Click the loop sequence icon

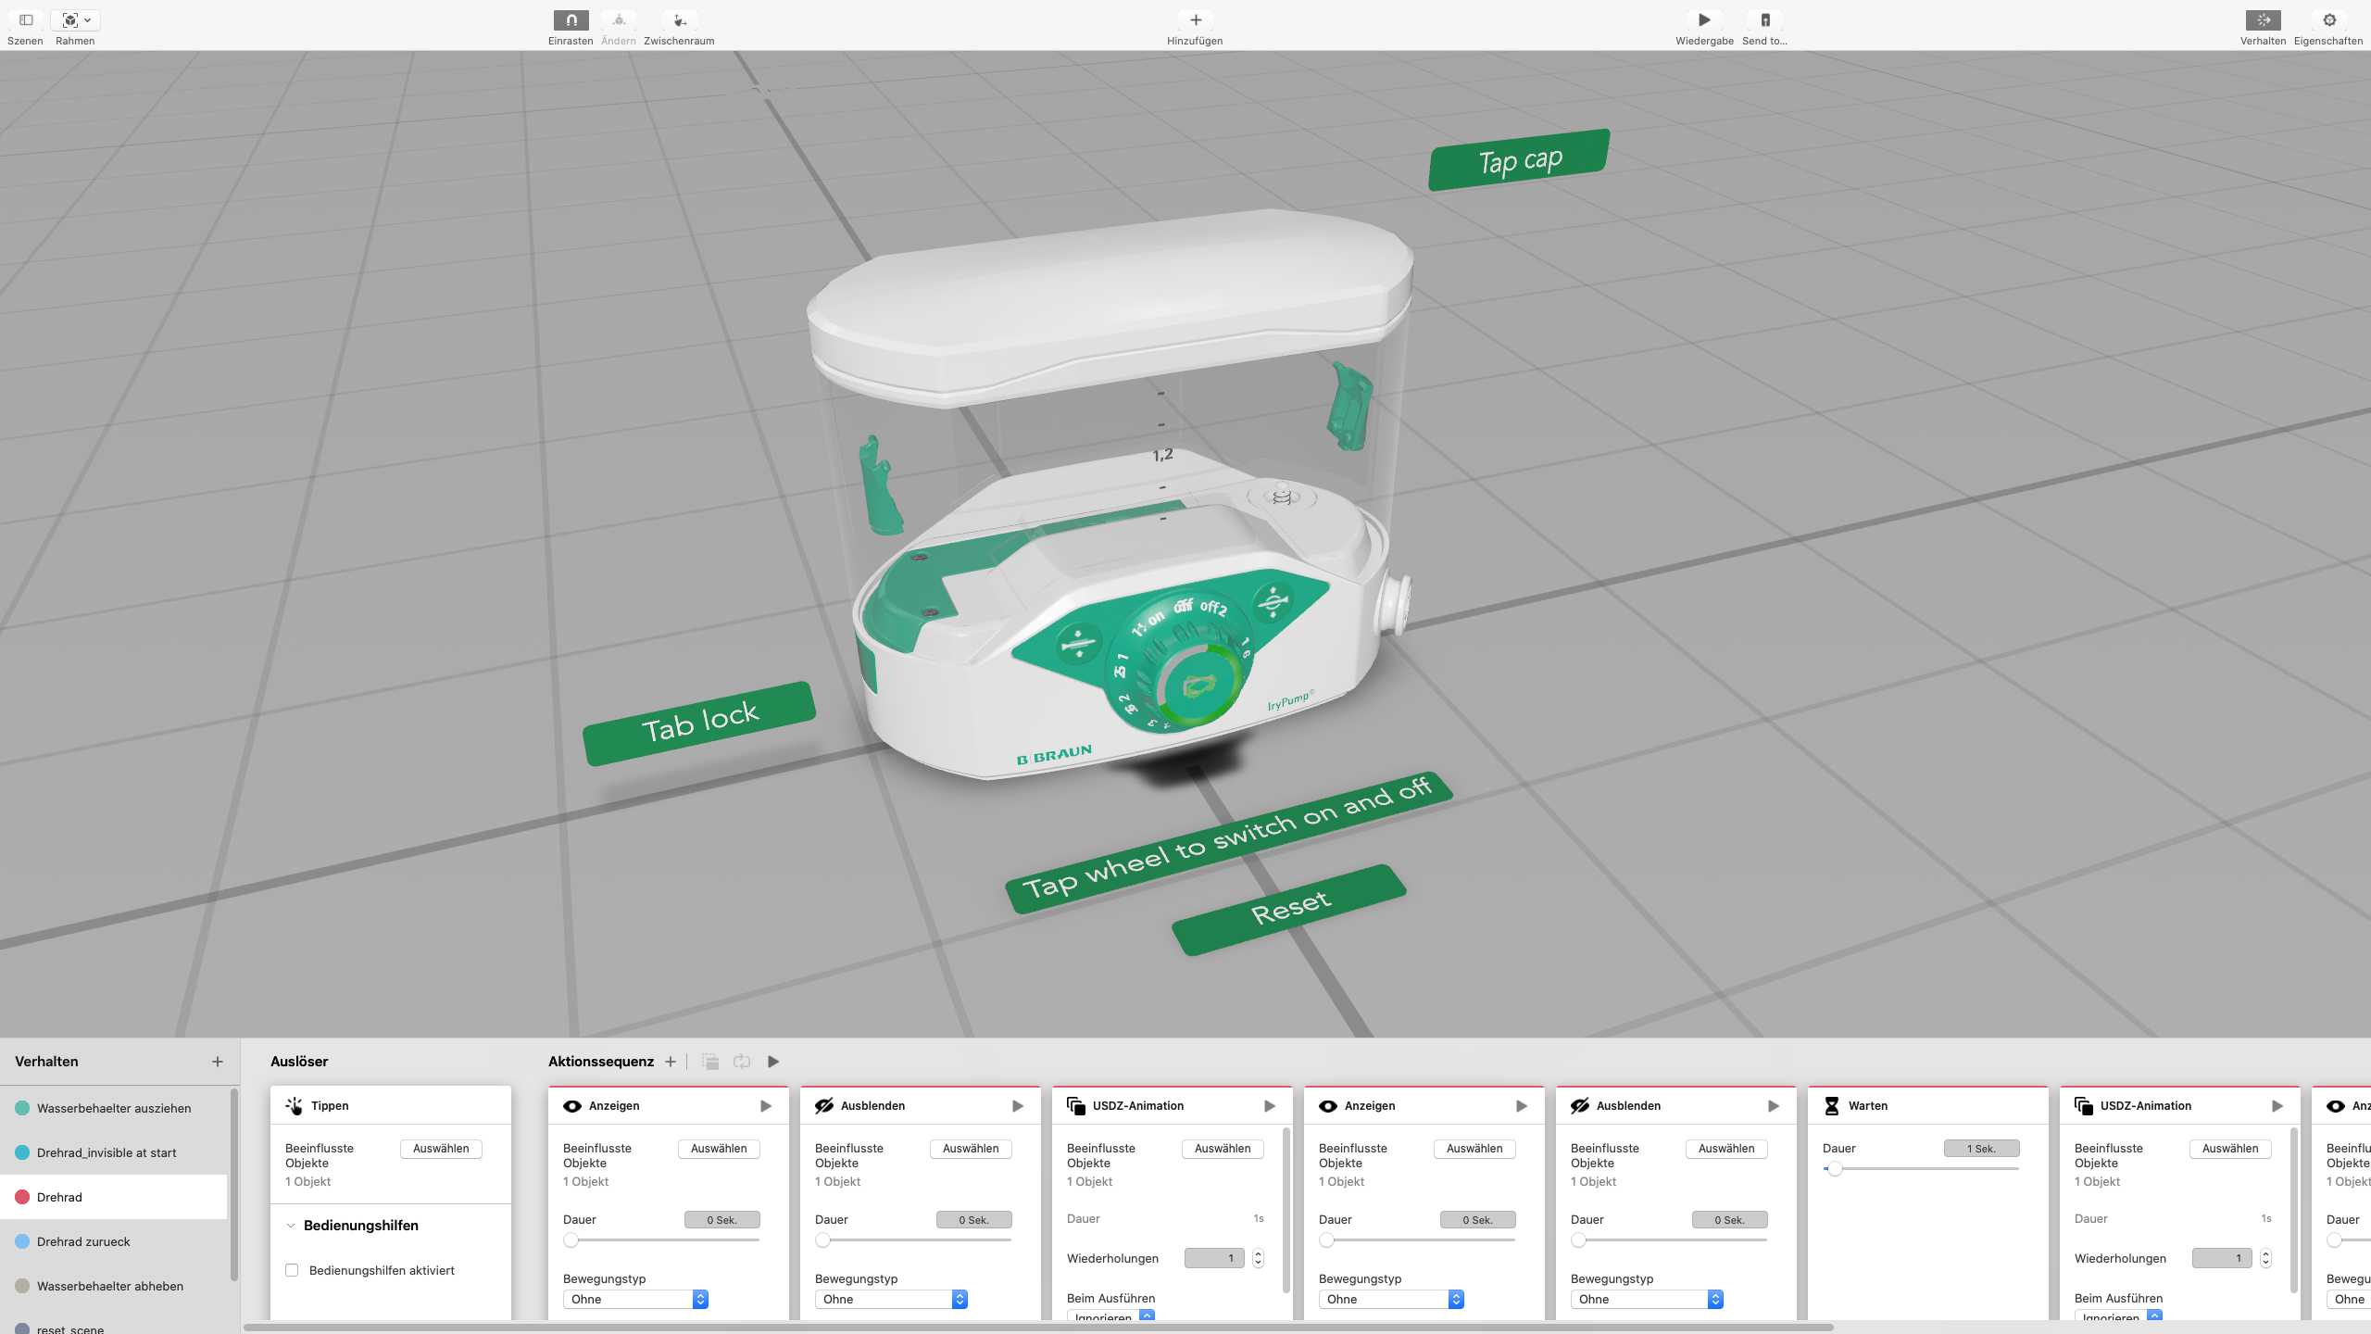click(742, 1062)
